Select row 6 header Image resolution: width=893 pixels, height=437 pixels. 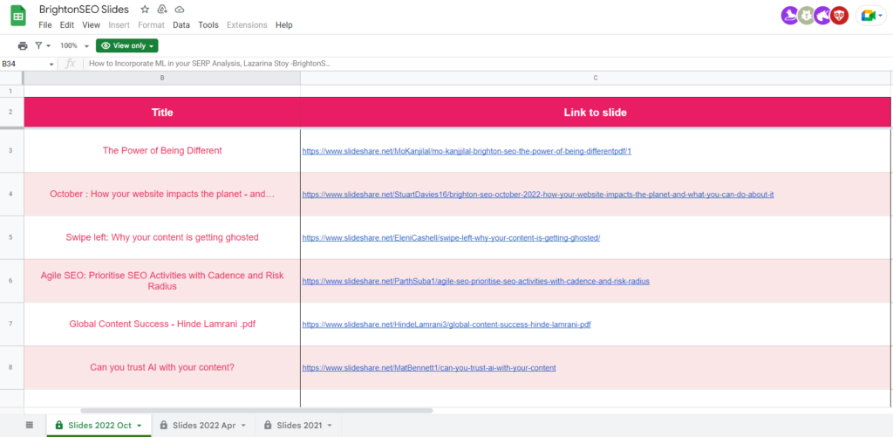[x=11, y=281]
